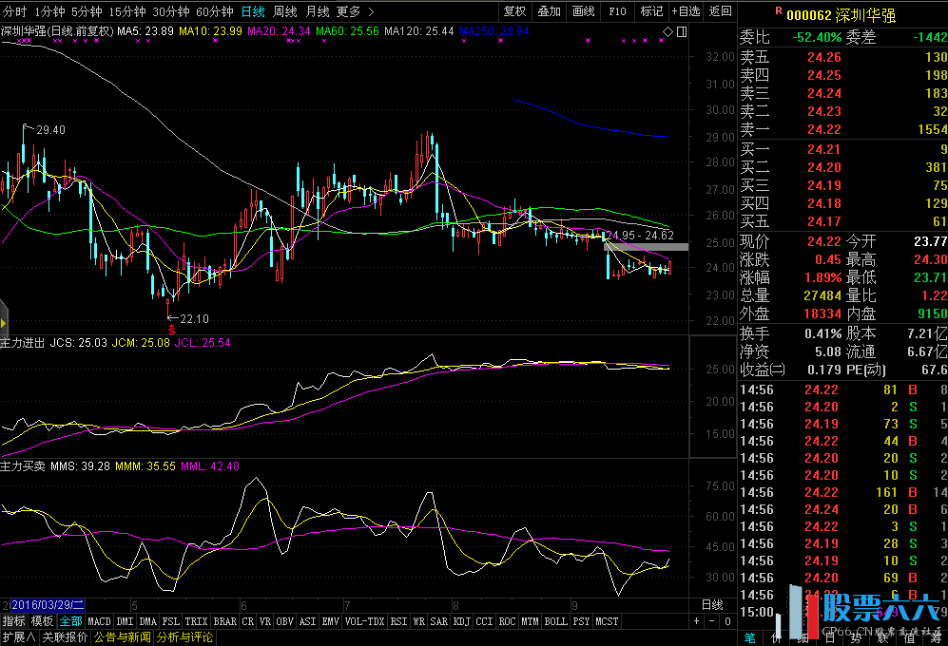
Task: Select the MACD indicator tab
Action: [99, 621]
